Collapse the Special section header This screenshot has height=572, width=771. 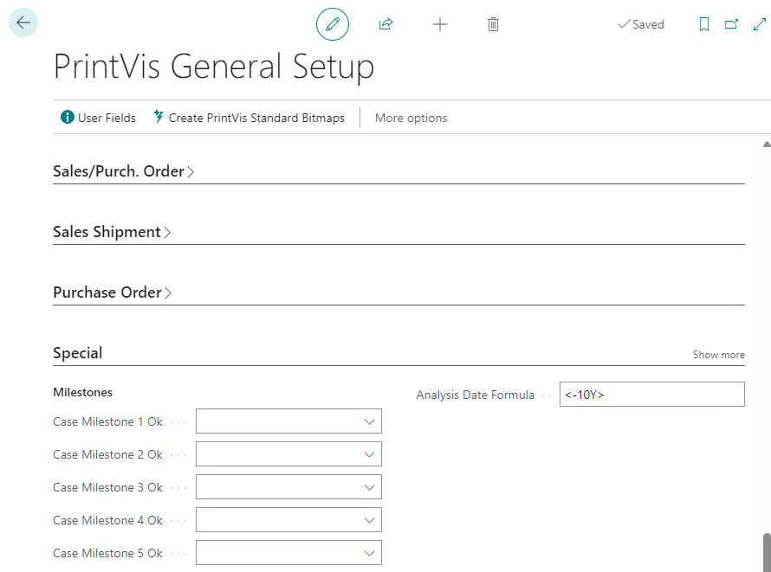78,353
